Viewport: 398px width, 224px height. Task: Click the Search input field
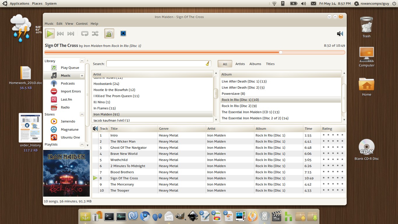(159, 64)
